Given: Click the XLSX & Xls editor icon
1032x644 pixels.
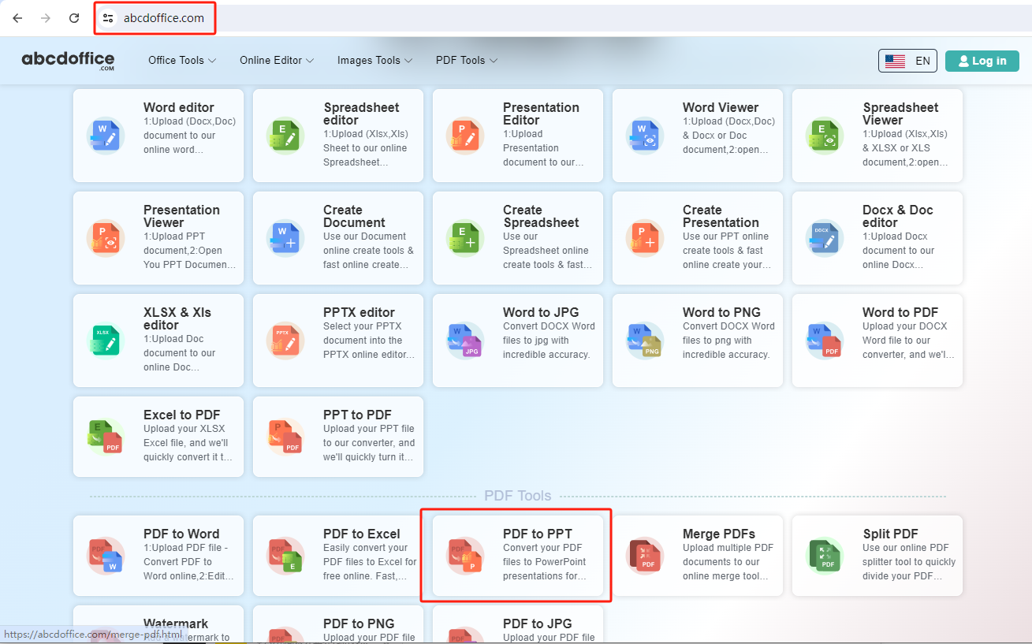Looking at the screenshot, I should tap(106, 341).
